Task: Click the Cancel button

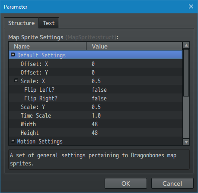Action: pos(172,184)
